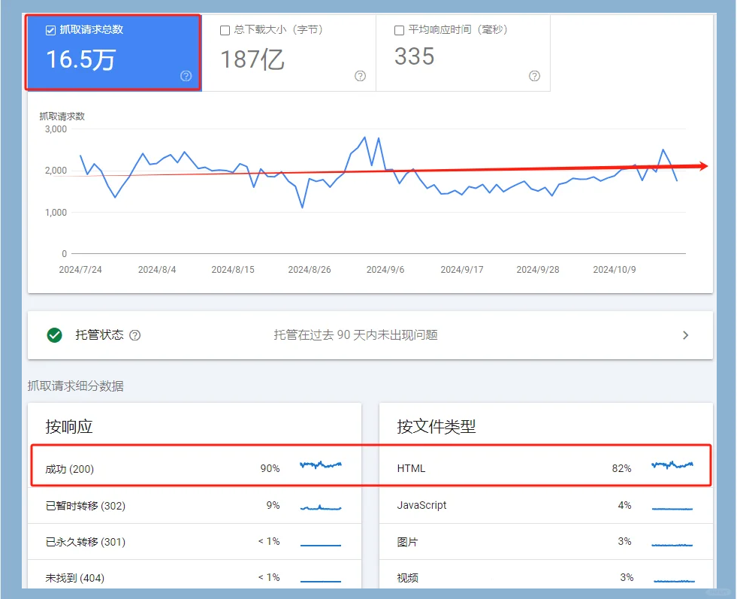
Task: Click 2024/7/24 date axis label
Action: point(80,269)
